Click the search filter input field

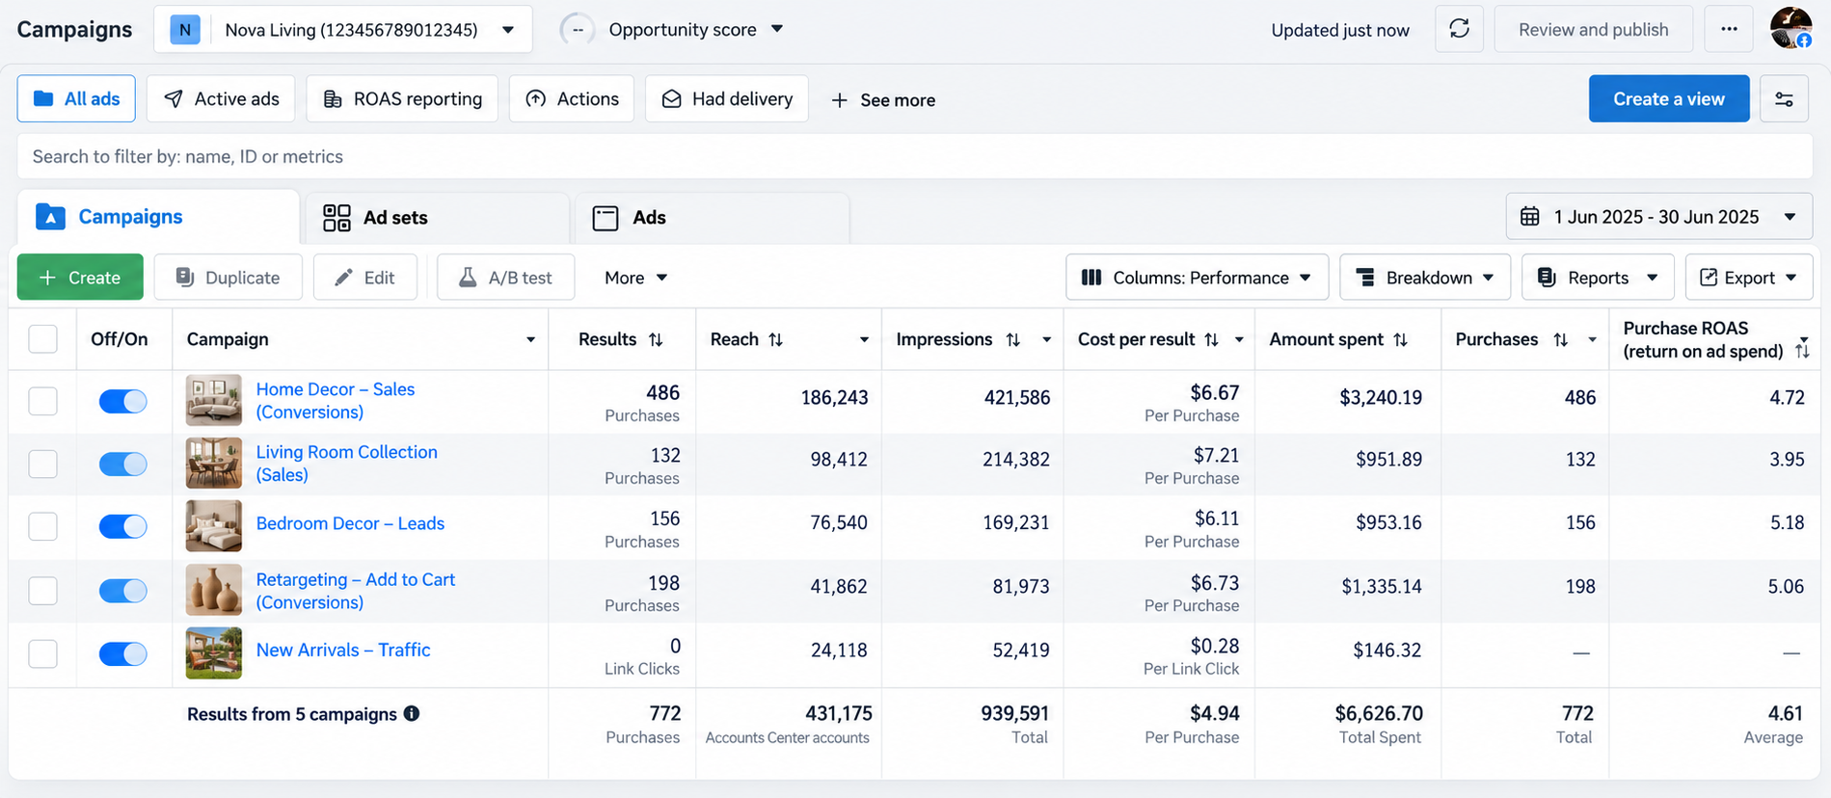[x=915, y=156]
